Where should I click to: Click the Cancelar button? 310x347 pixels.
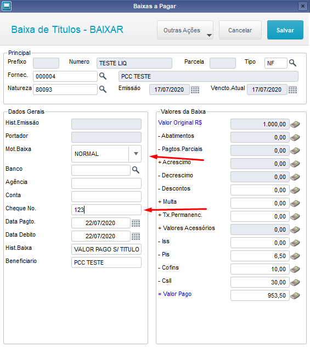pyautogui.click(x=240, y=30)
